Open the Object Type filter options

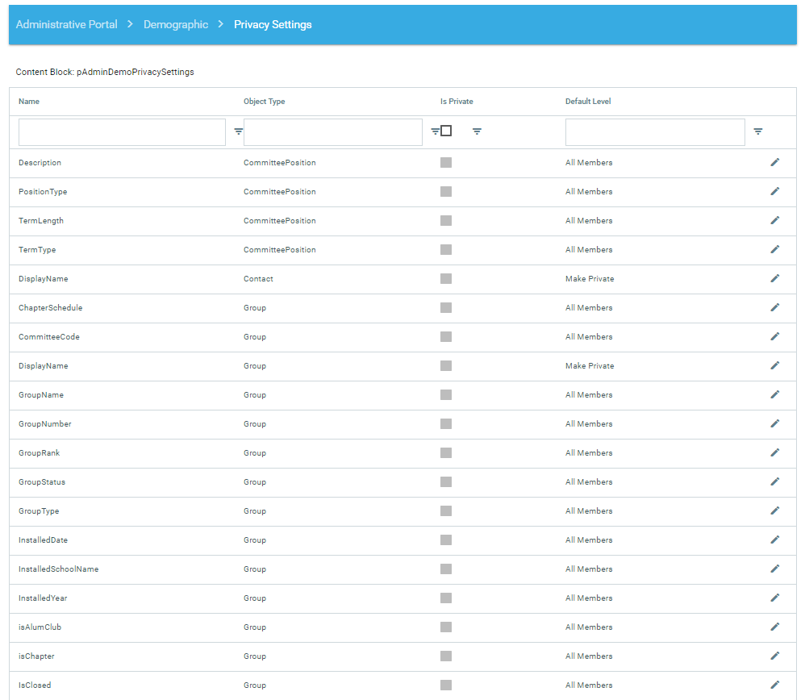(435, 131)
